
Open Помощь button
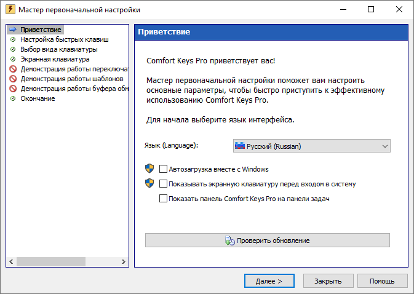point(382,281)
